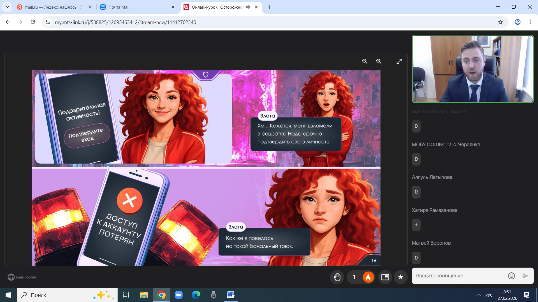This screenshot has width=538, height=302.
Task: Send a fire reaction
Action: [x=368, y=277]
